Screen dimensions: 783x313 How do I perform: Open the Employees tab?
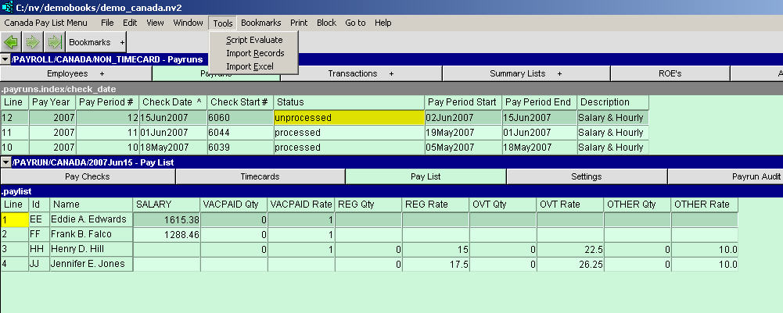tap(76, 73)
